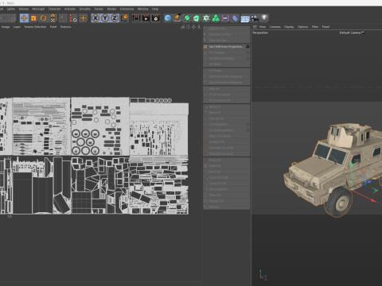Toggle the Y axis lock
The height and width of the screenshot is (286, 382).
click(105, 18)
